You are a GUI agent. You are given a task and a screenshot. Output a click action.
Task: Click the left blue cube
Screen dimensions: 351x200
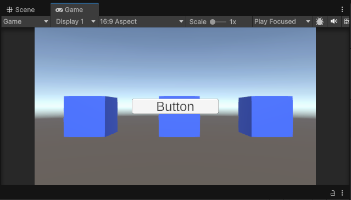[91, 116]
